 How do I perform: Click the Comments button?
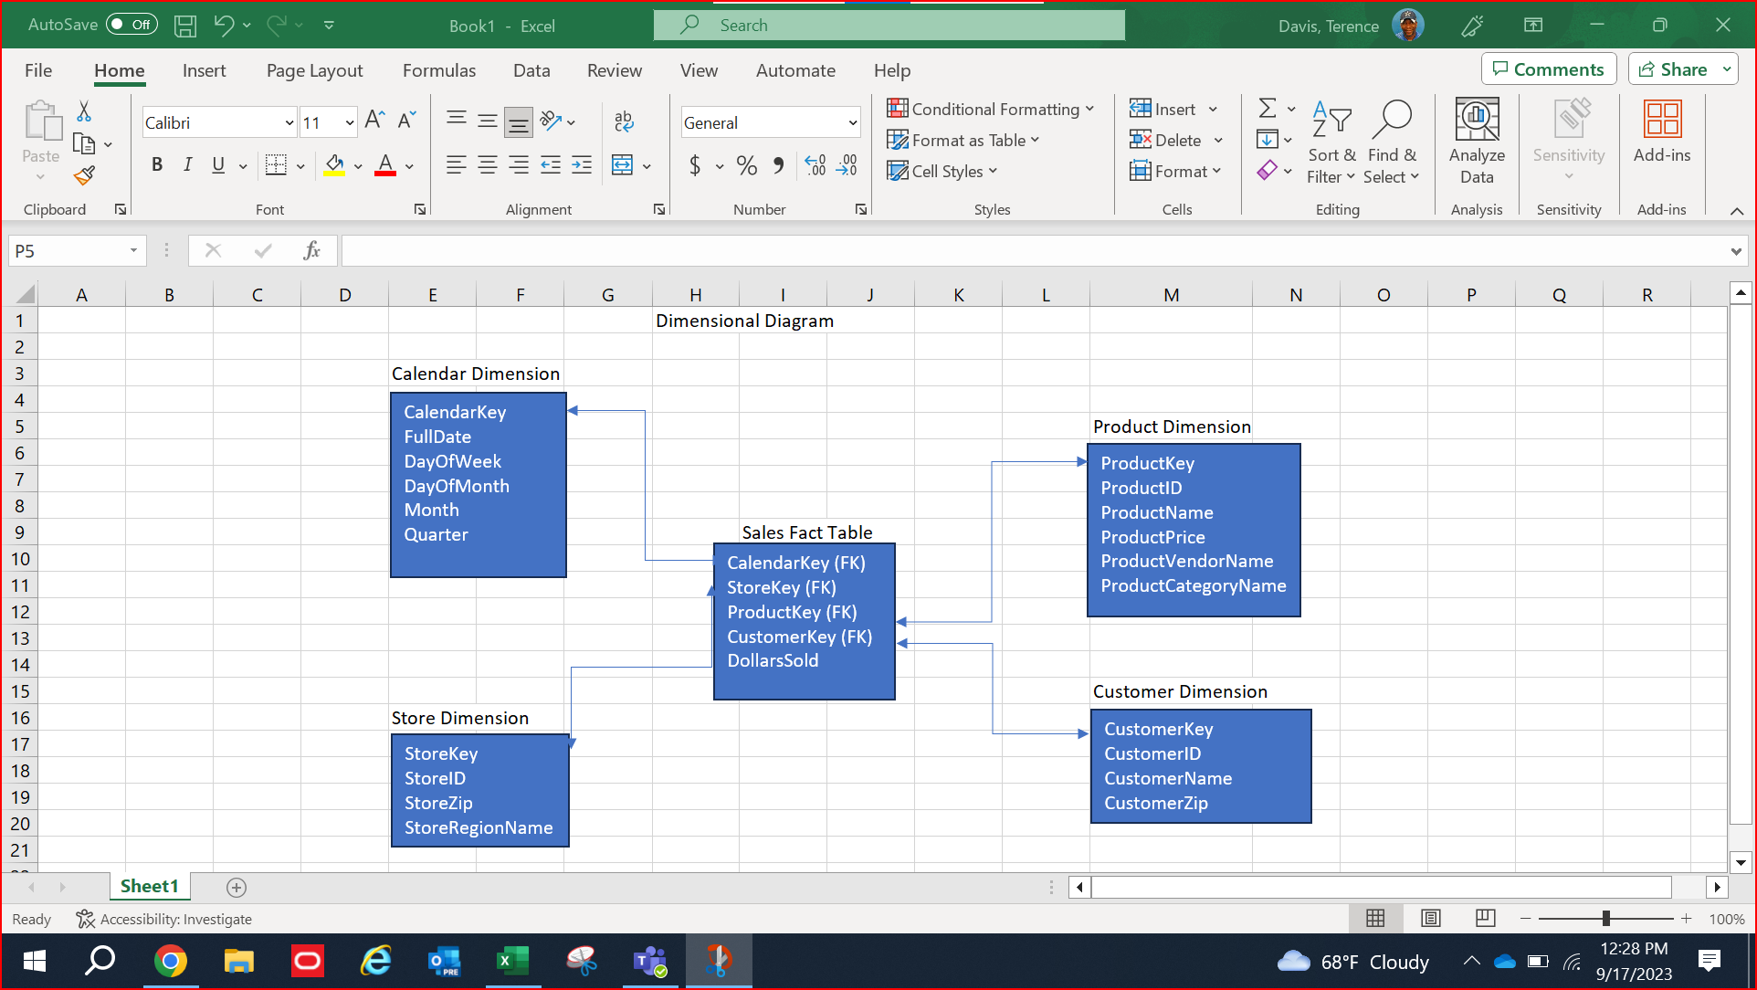click(1548, 69)
